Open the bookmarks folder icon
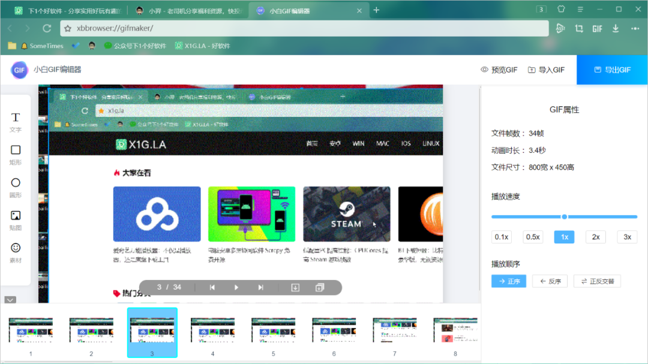648x364 pixels. (x=12, y=46)
